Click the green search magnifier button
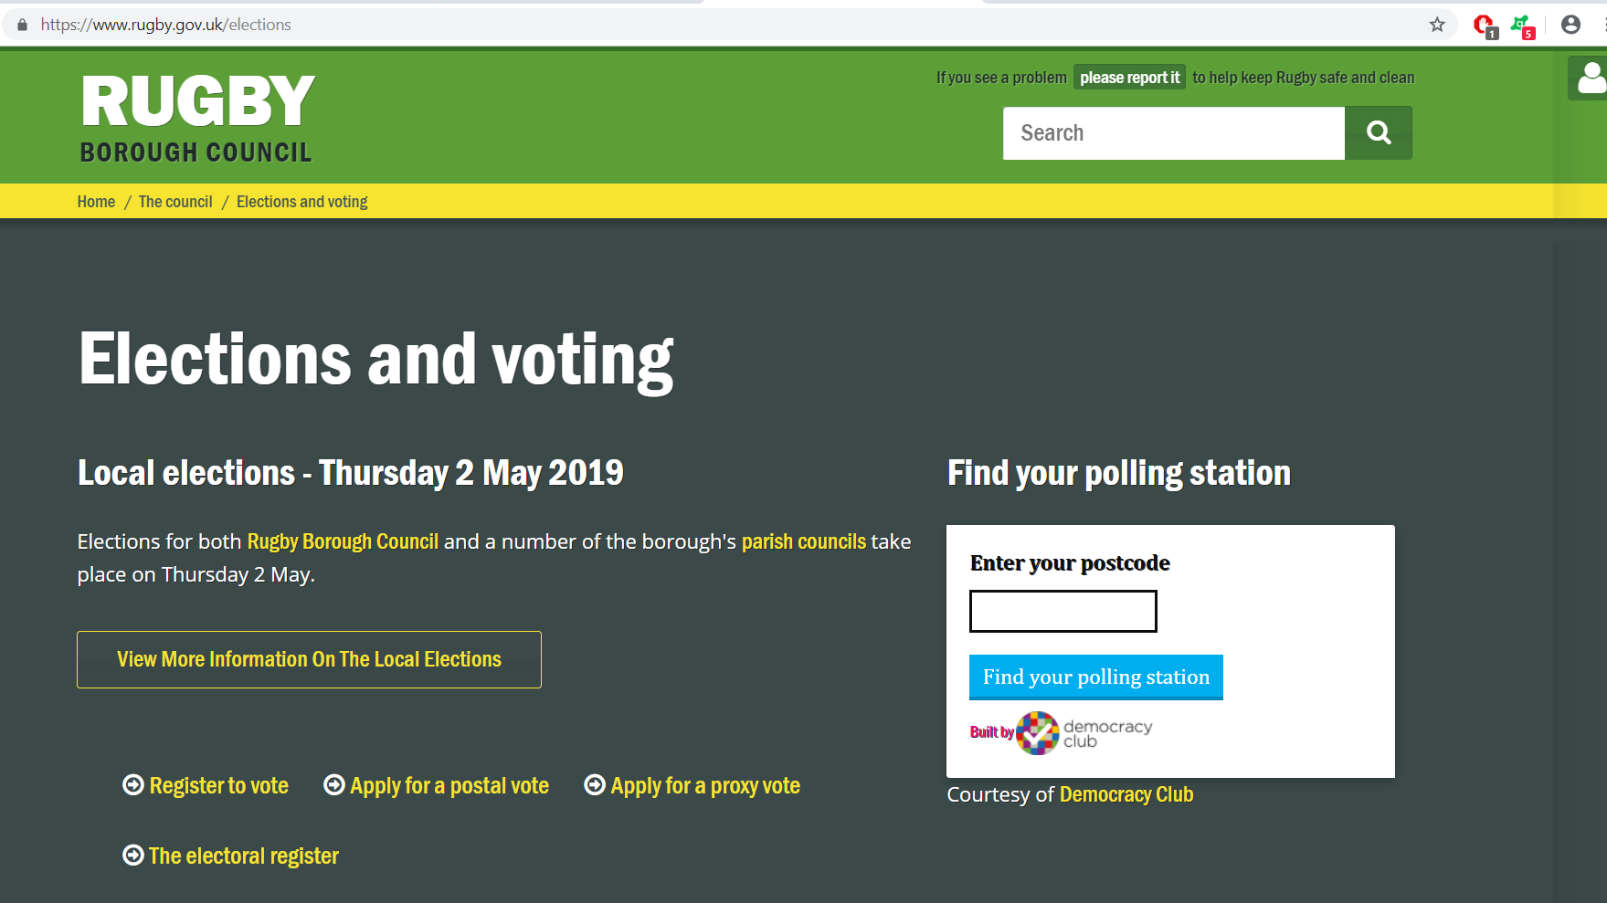The width and height of the screenshot is (1607, 903). (x=1378, y=133)
